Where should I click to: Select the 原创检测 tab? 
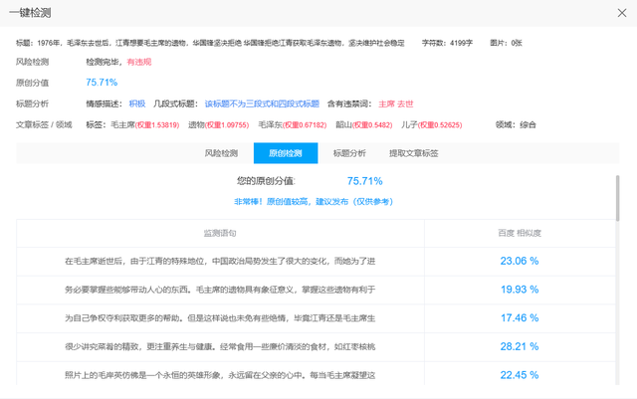click(286, 153)
